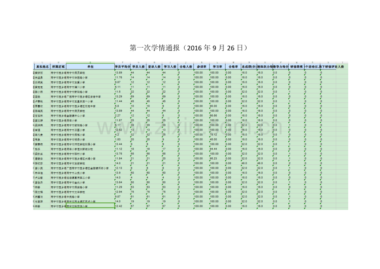Click the green-outlined 单位 cell beside 12.42
The height and width of the screenshot is (269, 380).
pos(90,206)
